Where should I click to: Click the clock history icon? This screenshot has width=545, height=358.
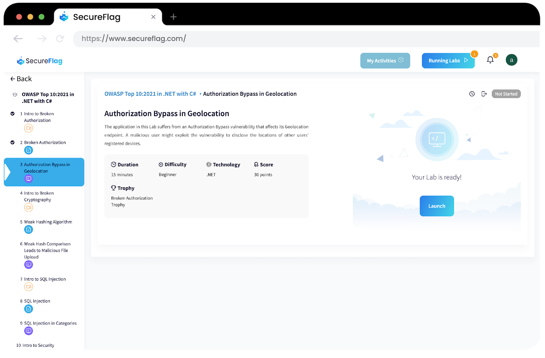pos(472,94)
